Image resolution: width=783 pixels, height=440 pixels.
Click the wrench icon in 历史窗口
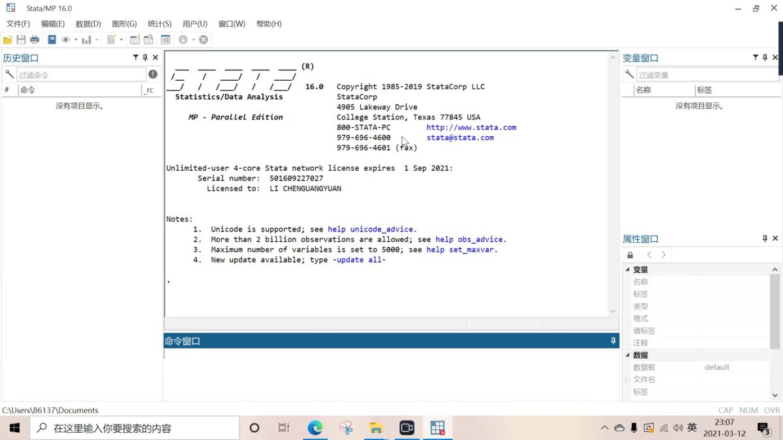[x=9, y=74]
